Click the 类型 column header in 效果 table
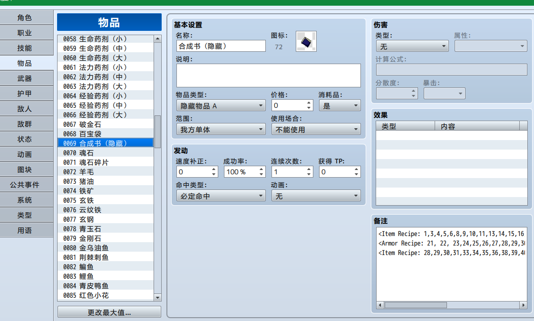 405,126
